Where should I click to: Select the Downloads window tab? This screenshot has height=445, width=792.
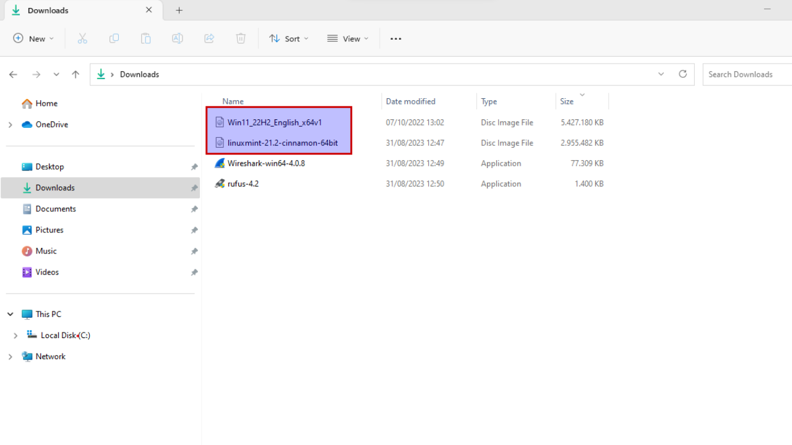[82, 11]
